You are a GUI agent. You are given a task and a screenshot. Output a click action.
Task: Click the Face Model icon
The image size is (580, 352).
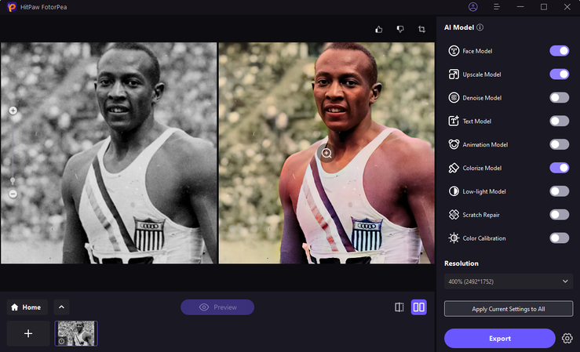tap(454, 51)
